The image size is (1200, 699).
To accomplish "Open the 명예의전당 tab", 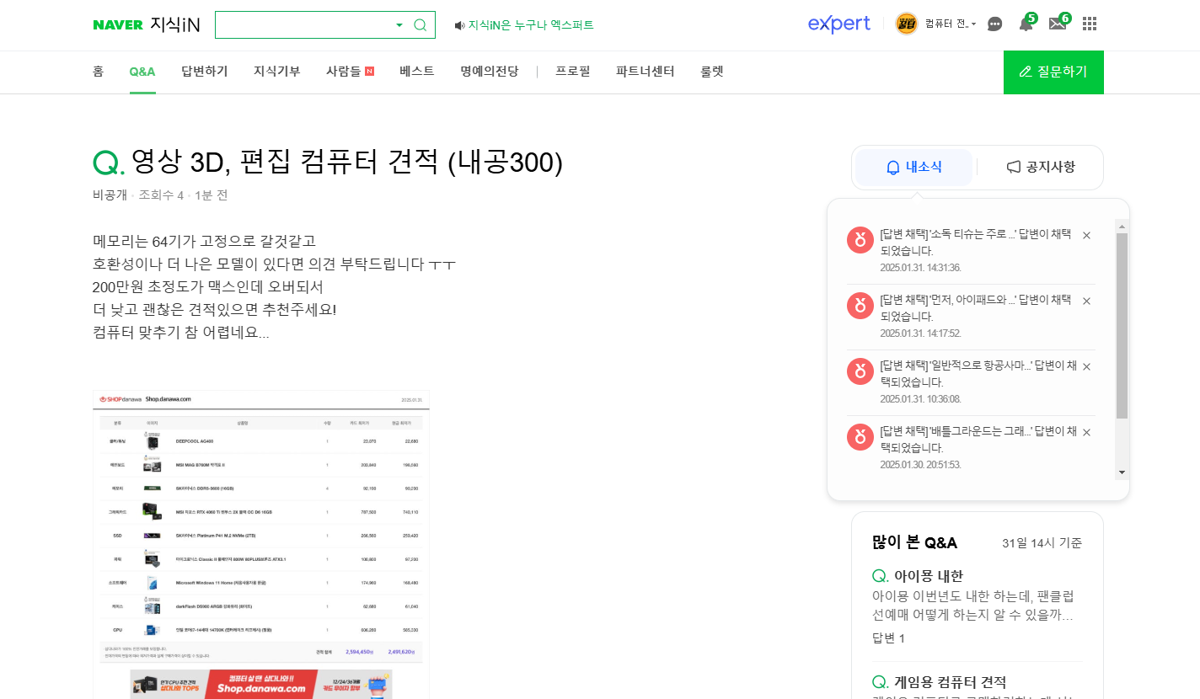I will (x=490, y=72).
